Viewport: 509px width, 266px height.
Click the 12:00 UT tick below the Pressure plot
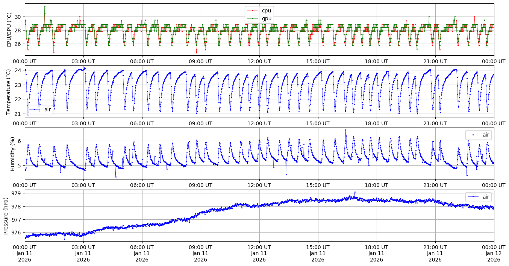click(x=259, y=247)
